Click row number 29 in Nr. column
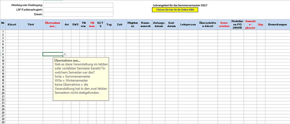290x124 pixels. coord(3,122)
